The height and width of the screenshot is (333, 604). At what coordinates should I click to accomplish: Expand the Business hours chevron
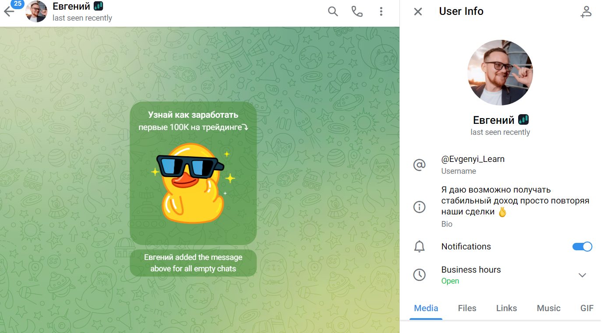point(582,275)
